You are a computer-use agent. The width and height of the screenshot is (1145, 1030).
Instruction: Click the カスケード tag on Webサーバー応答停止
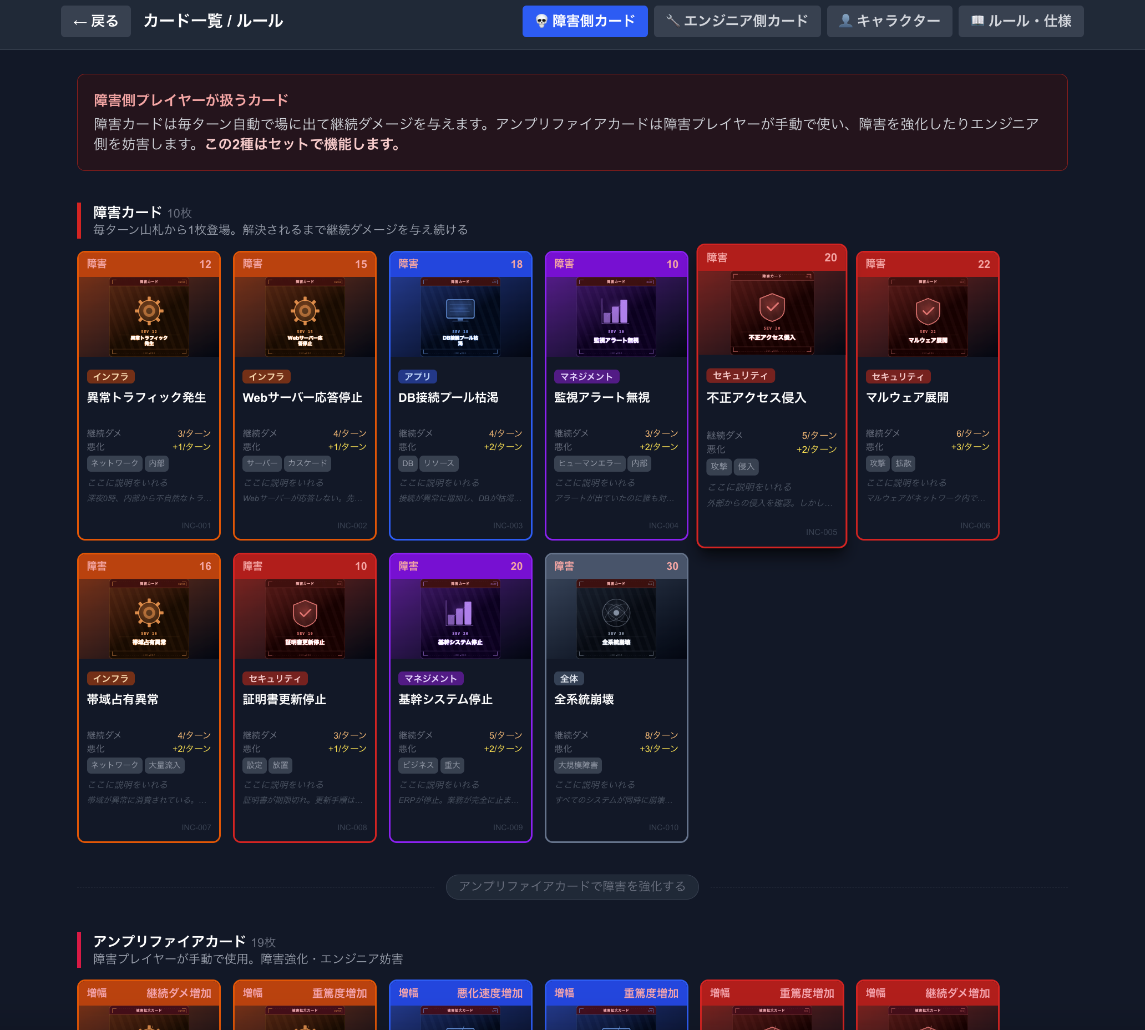click(x=307, y=463)
